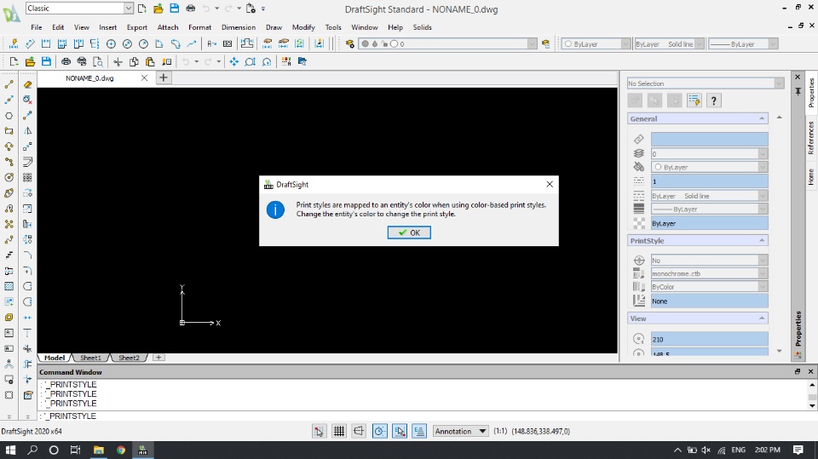Open the Home side tab

810,177
